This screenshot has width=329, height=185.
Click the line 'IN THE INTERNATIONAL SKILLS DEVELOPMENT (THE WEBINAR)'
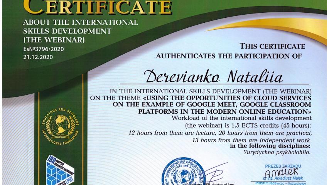(211, 91)
